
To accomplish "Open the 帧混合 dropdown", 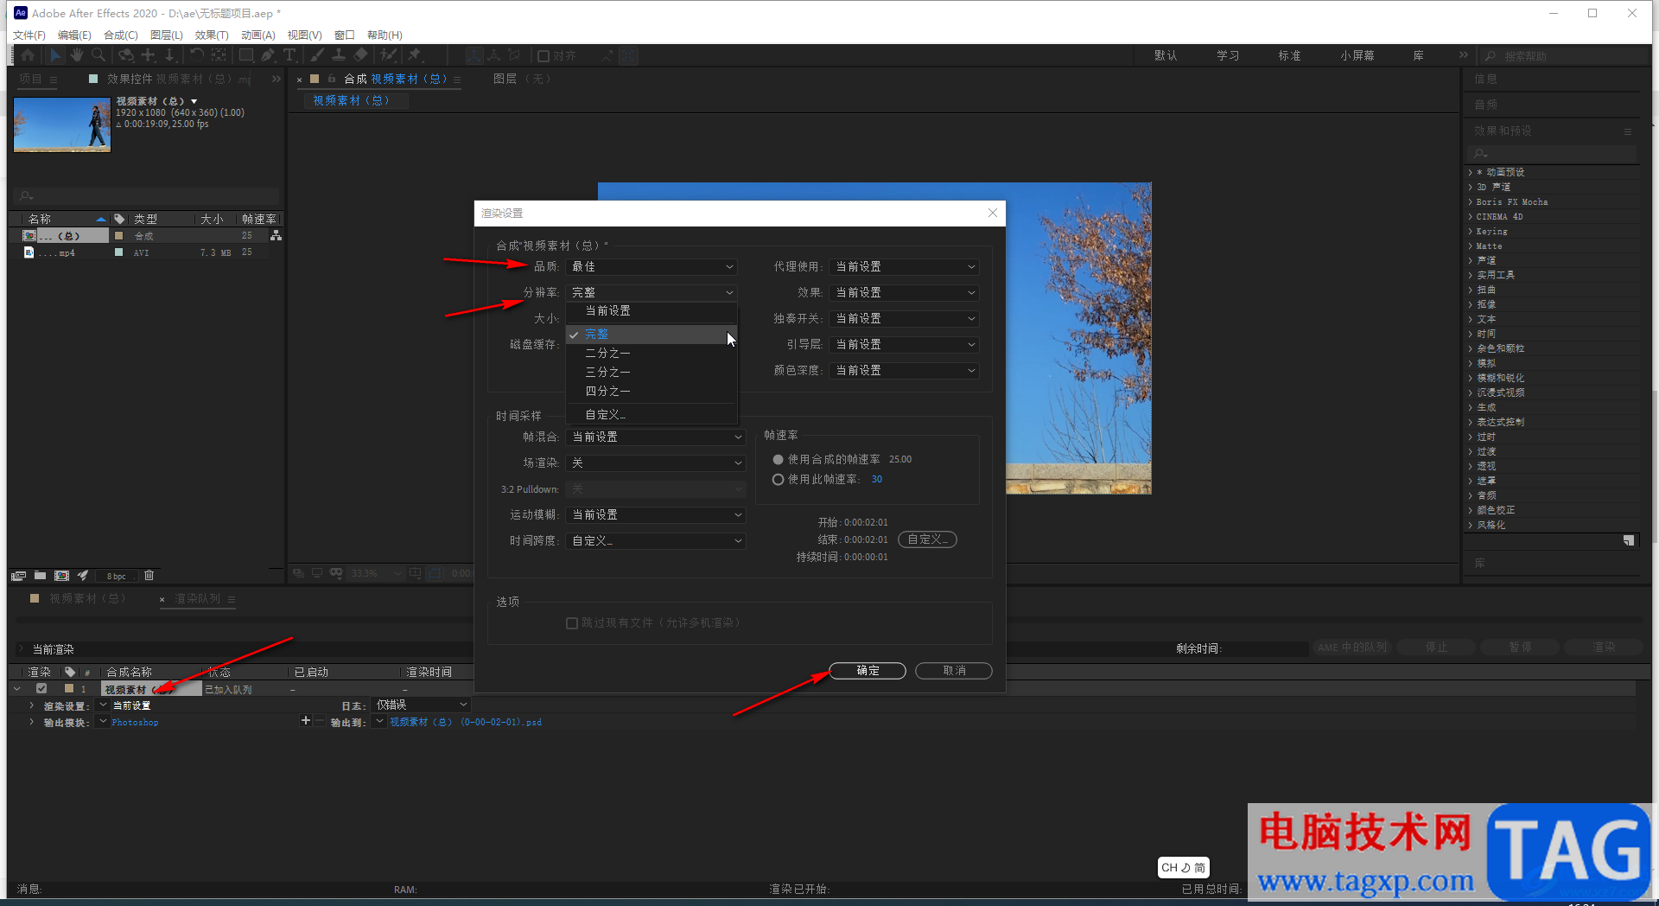I will pyautogui.click(x=656, y=437).
